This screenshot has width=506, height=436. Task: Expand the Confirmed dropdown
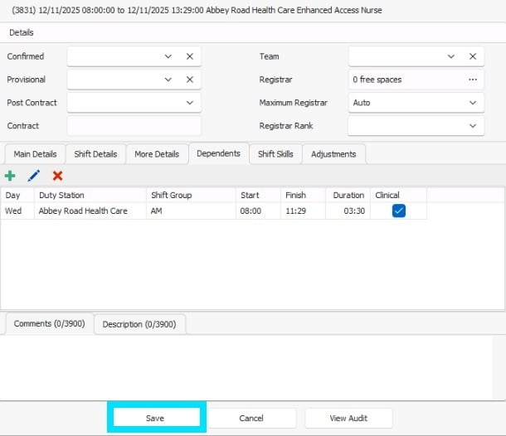(168, 56)
